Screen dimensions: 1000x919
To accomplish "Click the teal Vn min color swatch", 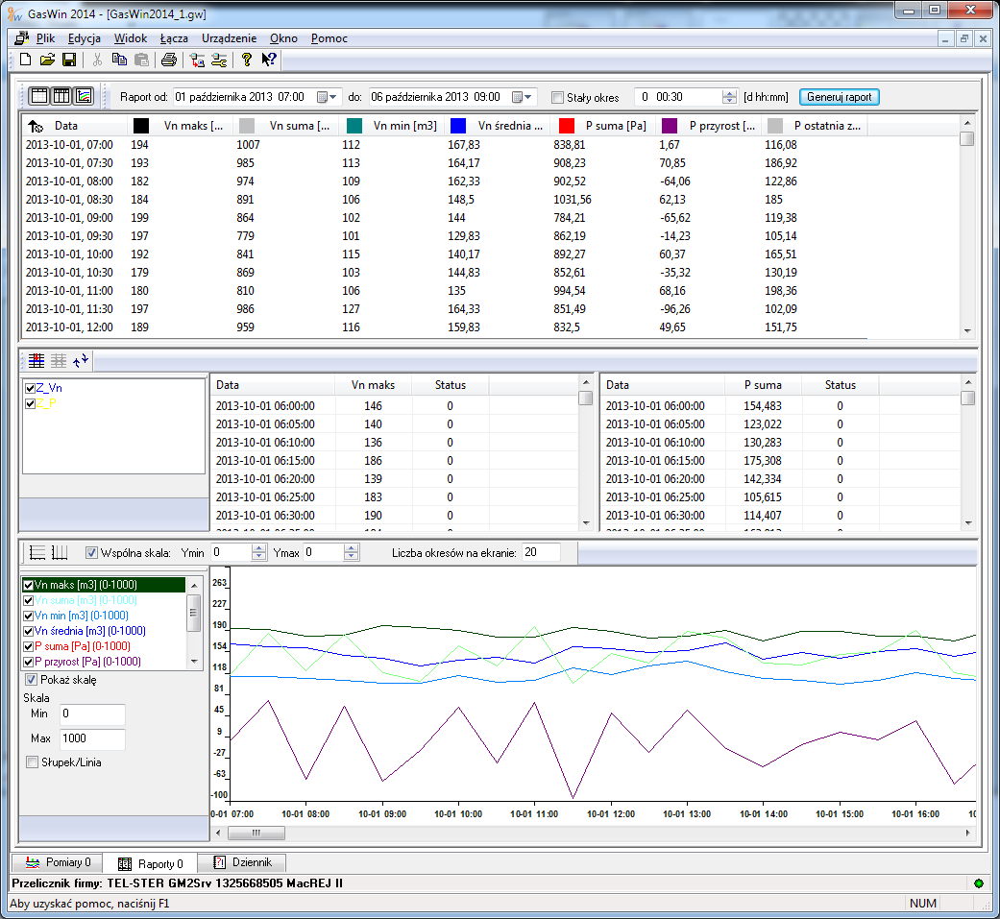I will 354,126.
